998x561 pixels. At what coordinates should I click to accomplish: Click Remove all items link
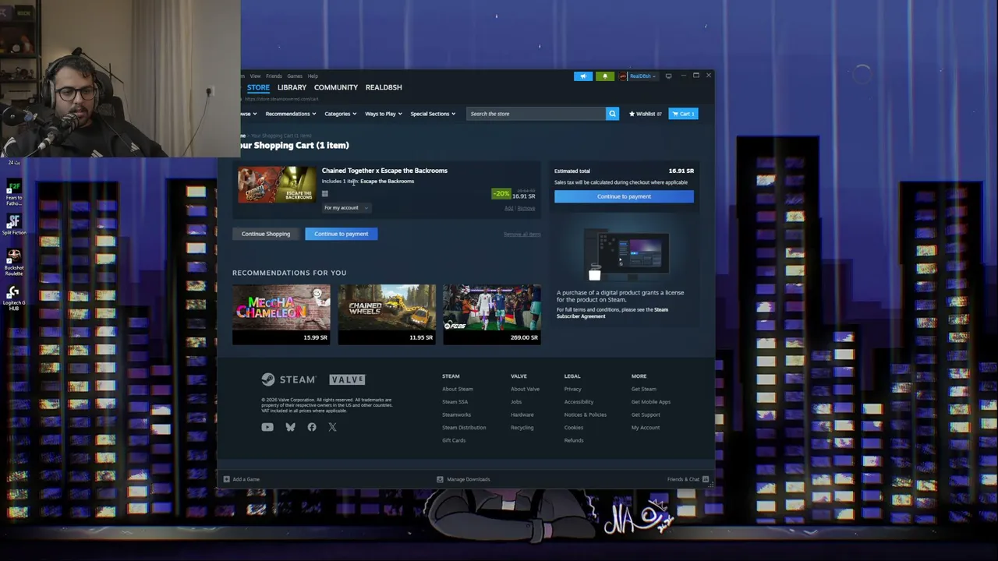click(522, 235)
